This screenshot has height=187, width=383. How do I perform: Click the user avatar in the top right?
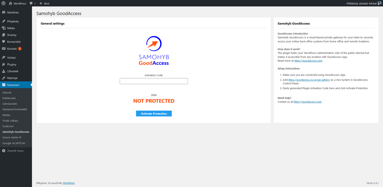click(379, 3)
